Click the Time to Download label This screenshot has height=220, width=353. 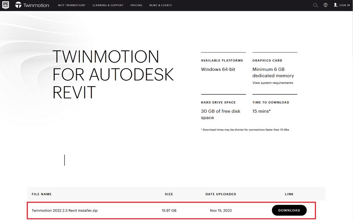click(x=270, y=102)
